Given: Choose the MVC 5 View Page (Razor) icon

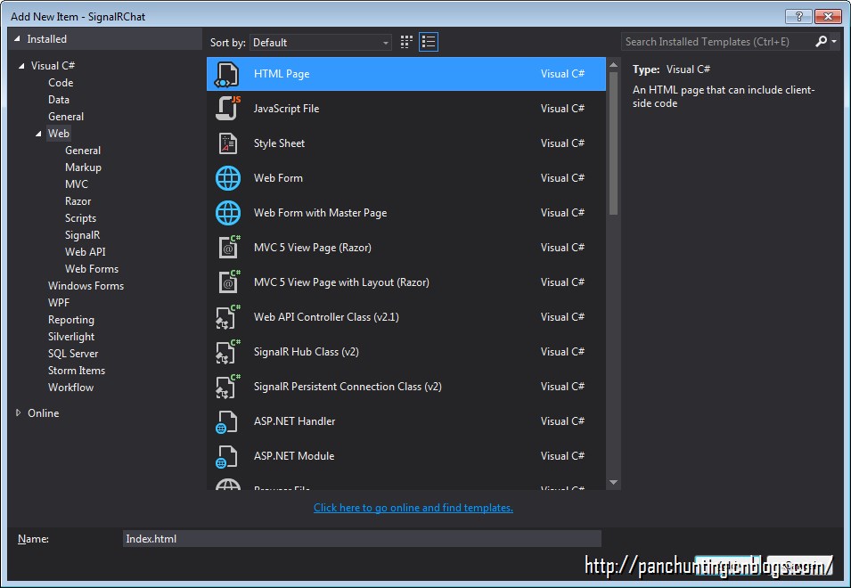Looking at the screenshot, I should click(228, 248).
